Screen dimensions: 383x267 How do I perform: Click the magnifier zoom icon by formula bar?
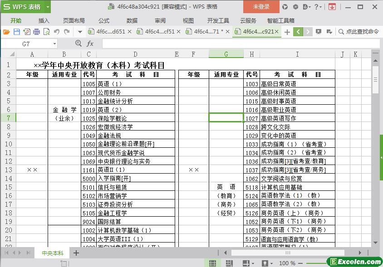point(78,44)
